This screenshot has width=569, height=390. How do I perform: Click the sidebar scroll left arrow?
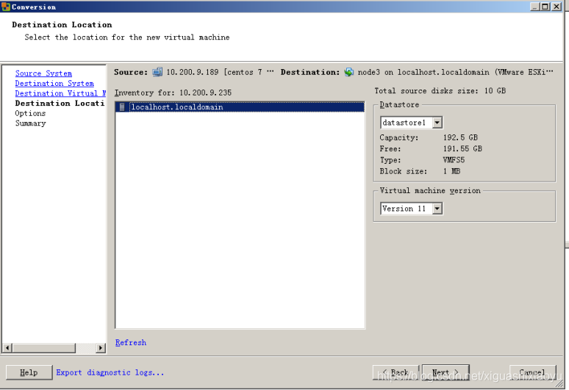tap(7, 348)
